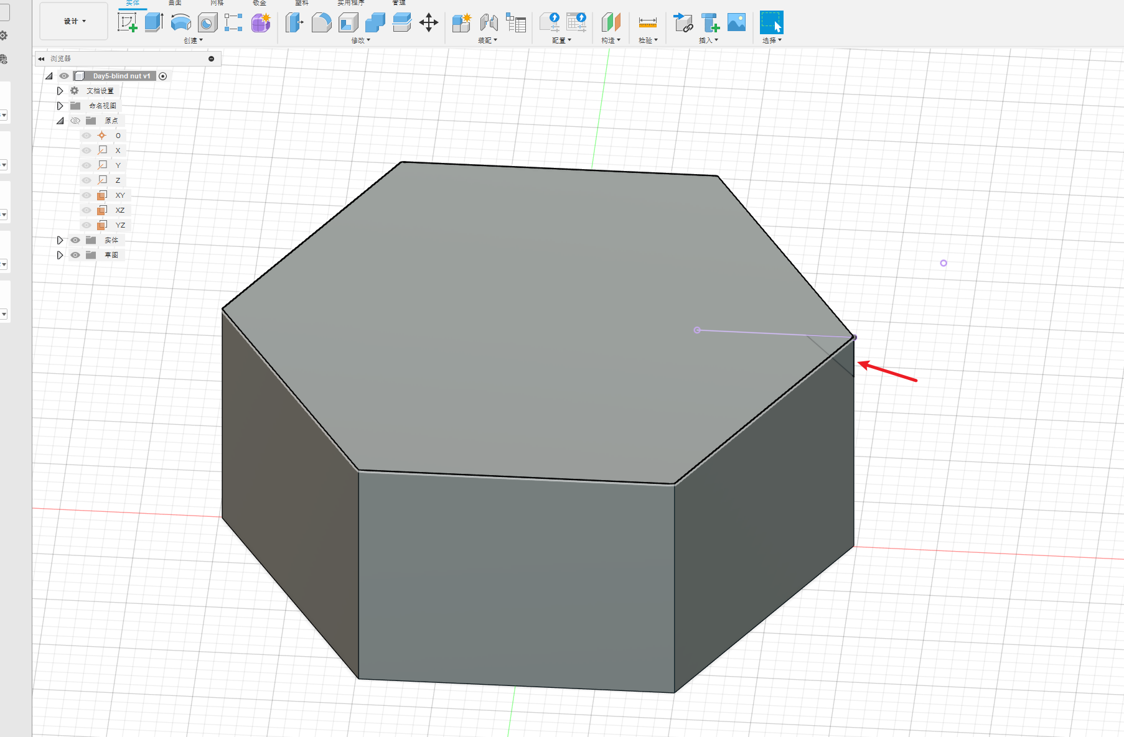This screenshot has height=737, width=1124.
Task: Click the Move/Copy arrows icon
Action: pyautogui.click(x=429, y=23)
